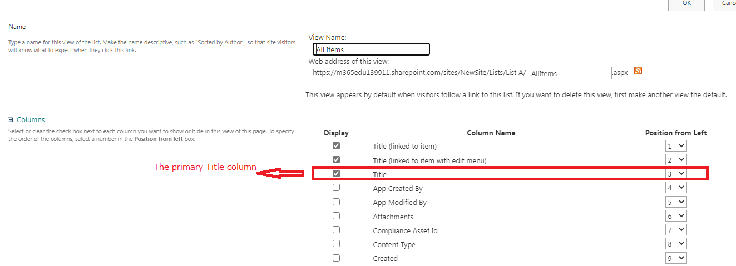
Task: Check the Compliance Asset Id checkbox
Action: (336, 230)
